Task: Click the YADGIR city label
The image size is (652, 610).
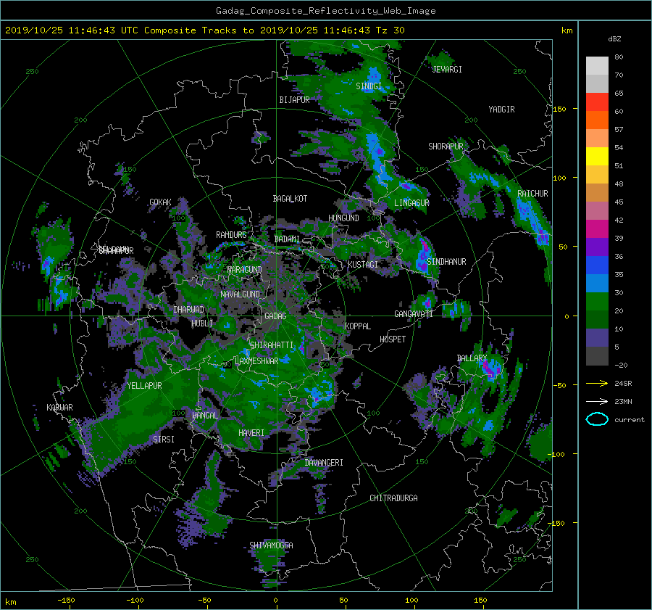Action: tap(501, 110)
